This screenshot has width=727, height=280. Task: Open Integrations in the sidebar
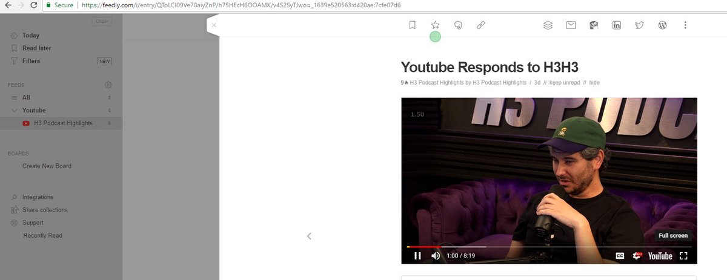tap(38, 197)
